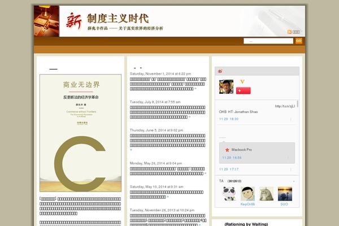This screenshot has height=226, width=339.
Task: Click the KepOnMi username link
Action: point(248,204)
